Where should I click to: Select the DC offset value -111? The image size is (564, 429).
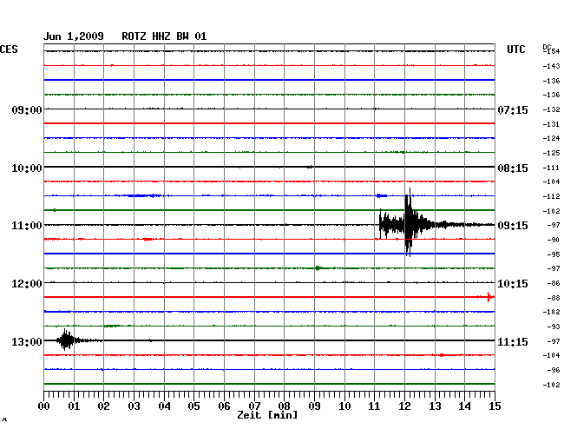point(551,168)
